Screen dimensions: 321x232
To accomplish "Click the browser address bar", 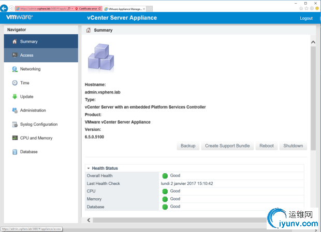I will point(43,9).
